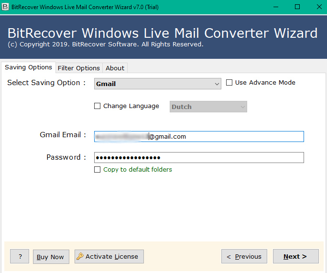Switch to the Saving Options tab

tap(28, 67)
